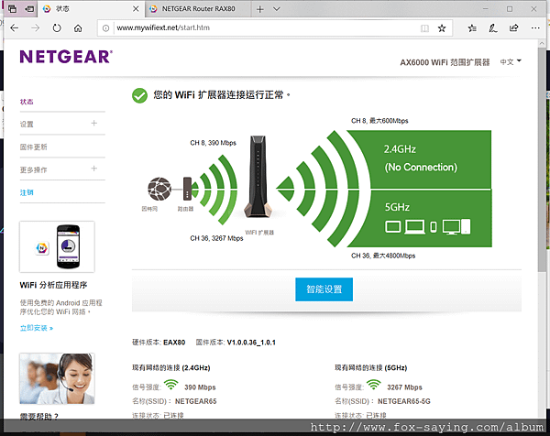Show tab previews chevron
Screen dimensions: 550x436
pos(277,9)
